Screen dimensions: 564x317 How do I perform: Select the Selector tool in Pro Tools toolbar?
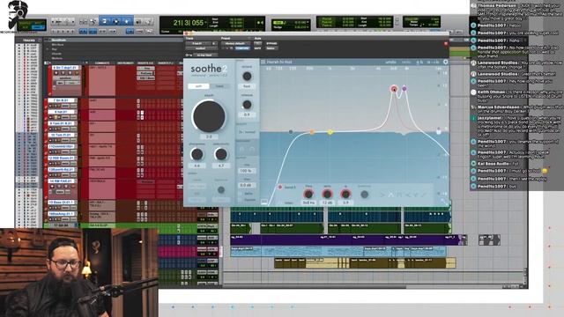[115, 21]
